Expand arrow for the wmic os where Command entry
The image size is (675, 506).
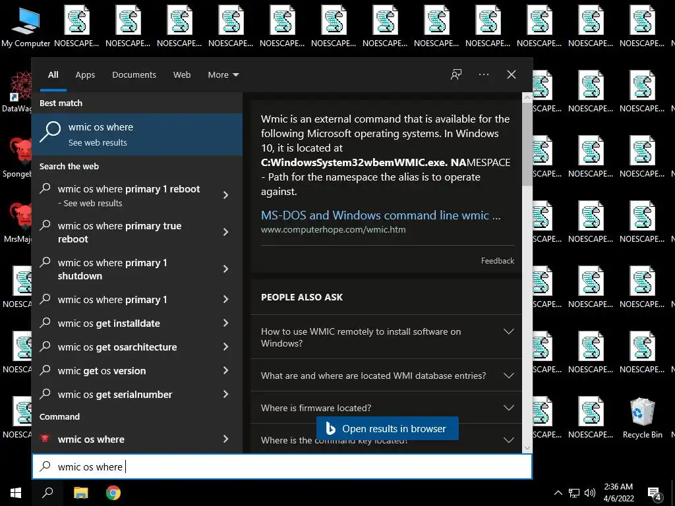click(225, 439)
